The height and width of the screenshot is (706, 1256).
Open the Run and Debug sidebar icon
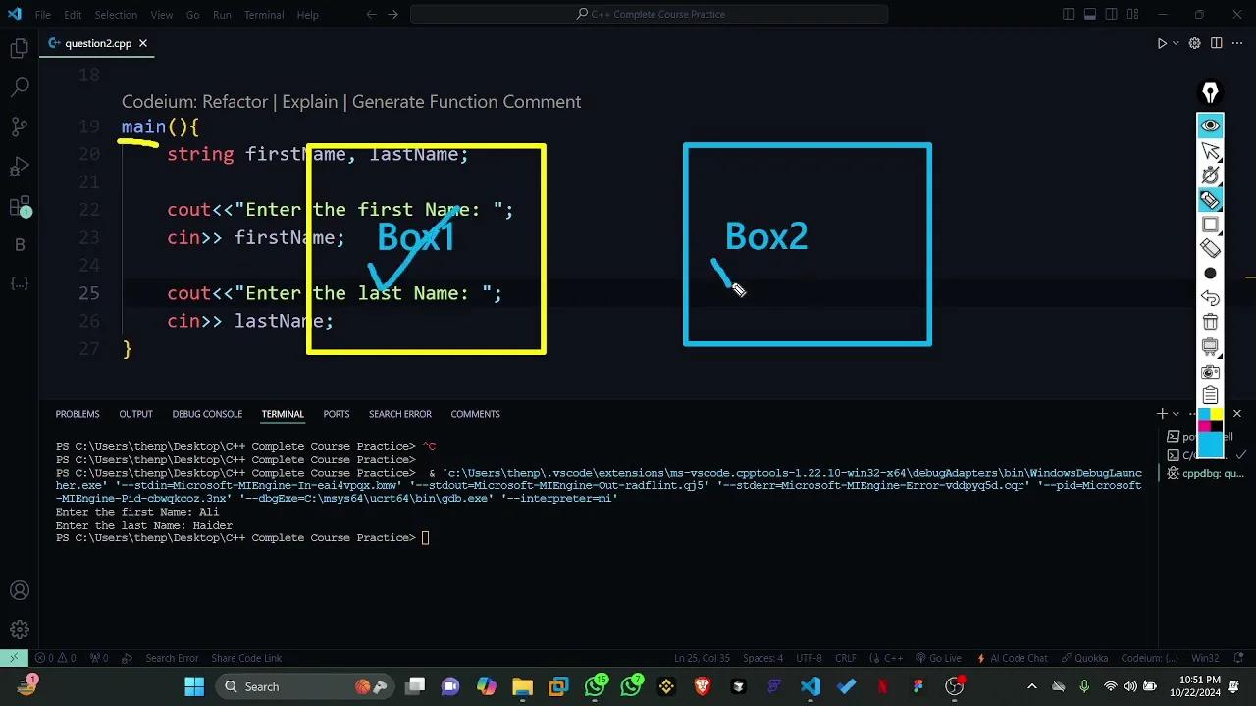pyautogui.click(x=20, y=166)
